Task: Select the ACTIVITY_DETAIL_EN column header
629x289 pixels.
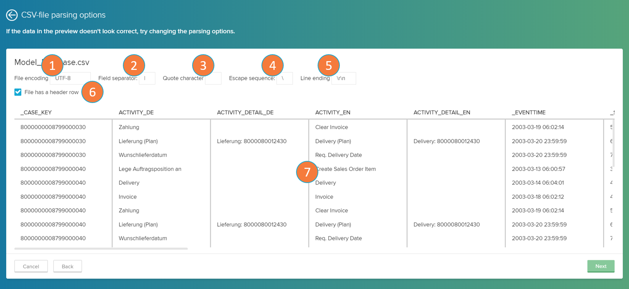Action: pos(442,112)
